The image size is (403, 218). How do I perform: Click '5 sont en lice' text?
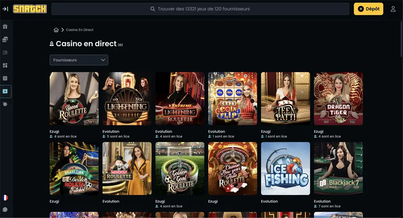pos(118,136)
